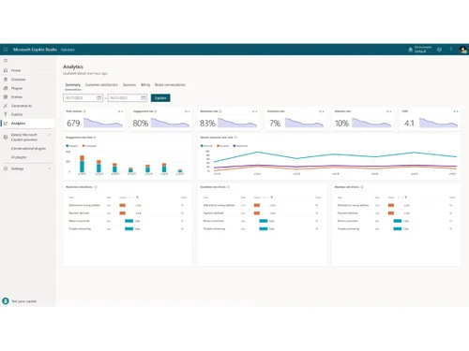Viewport: 469px width, 351px height.
Task: Show info for Resolution rate drivers panel
Action: point(96,187)
